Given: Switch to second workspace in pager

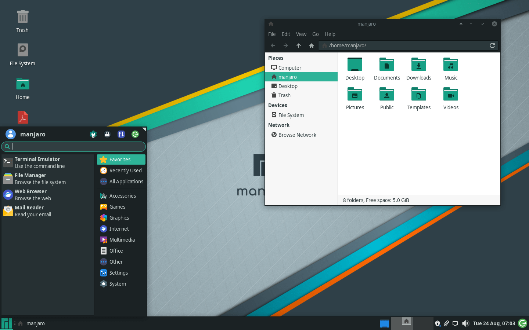Looking at the screenshot, I should [422, 323].
